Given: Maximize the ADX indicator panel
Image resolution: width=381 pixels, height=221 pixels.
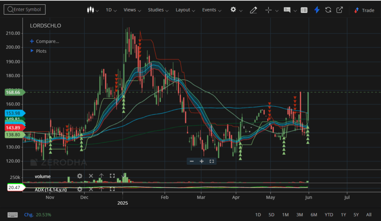Looking at the screenshot, I should coord(112,189).
